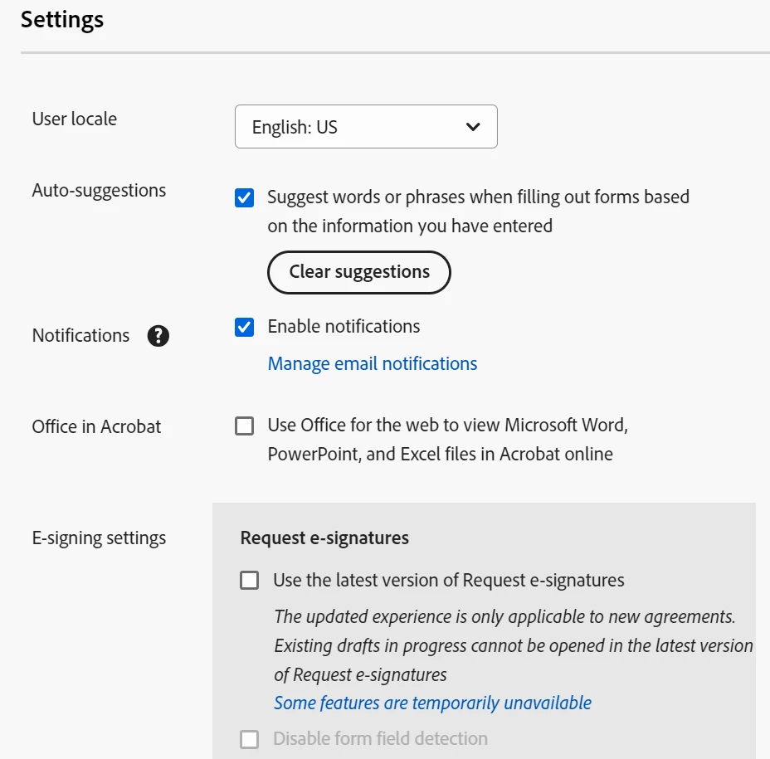770x759 pixels.
Task: Click the User locale label
Action: [75, 119]
